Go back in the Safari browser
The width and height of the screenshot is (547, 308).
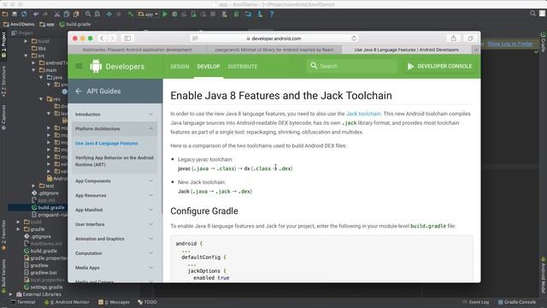tap(102, 38)
